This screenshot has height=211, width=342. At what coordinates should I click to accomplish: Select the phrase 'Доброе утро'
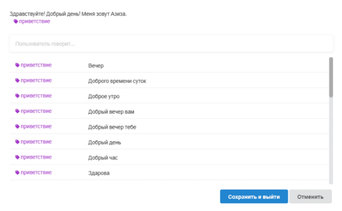point(104,96)
